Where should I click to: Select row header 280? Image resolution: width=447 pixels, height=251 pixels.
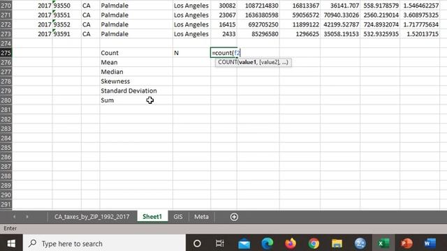pyautogui.click(x=6, y=100)
